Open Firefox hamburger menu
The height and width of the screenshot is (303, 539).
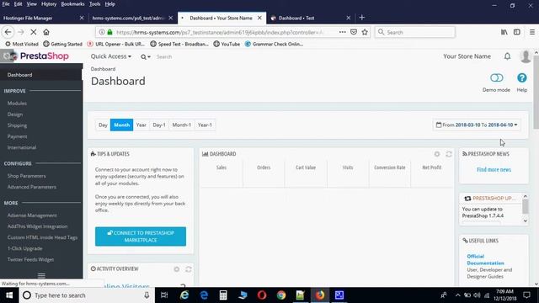click(x=532, y=32)
